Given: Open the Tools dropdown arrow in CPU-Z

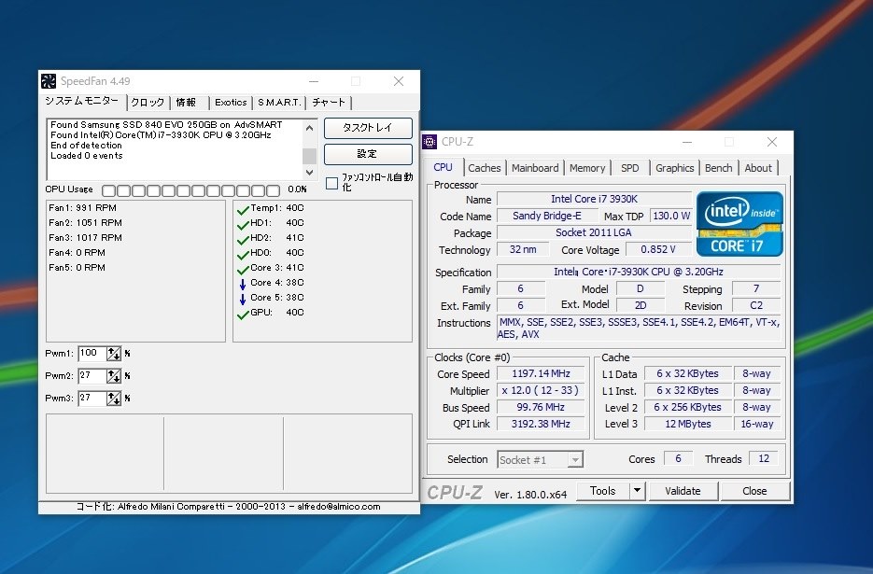Looking at the screenshot, I should (x=637, y=491).
